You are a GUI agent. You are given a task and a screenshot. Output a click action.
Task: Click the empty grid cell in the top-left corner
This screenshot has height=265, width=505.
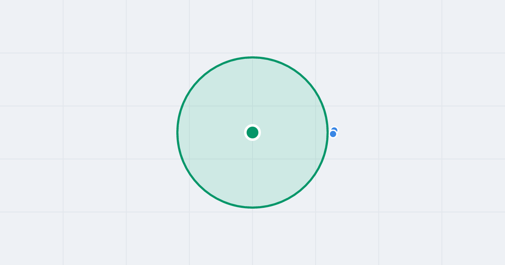32,26
